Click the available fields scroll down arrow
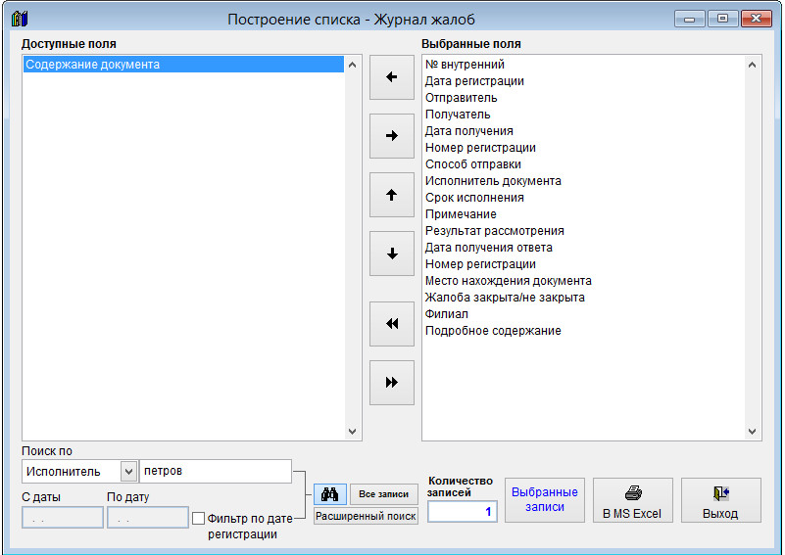This screenshot has width=785, height=555. click(352, 431)
